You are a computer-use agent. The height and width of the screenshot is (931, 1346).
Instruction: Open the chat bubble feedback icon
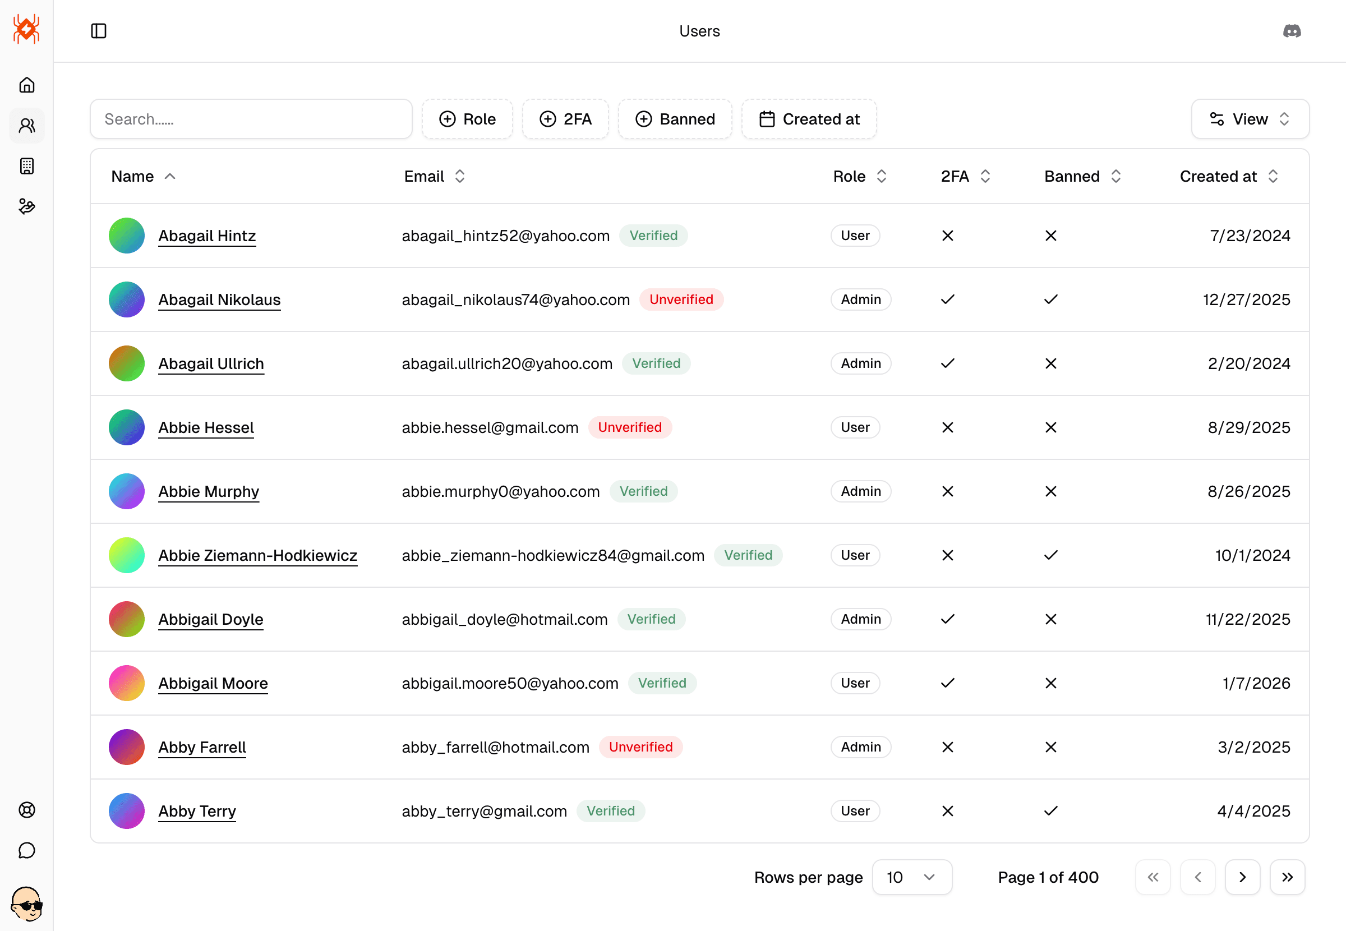[27, 850]
